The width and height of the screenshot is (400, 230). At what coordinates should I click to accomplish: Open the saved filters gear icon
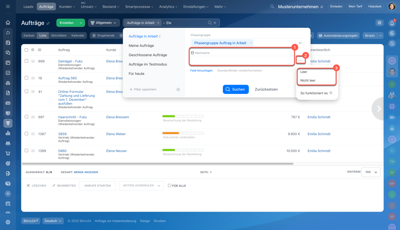[178, 89]
